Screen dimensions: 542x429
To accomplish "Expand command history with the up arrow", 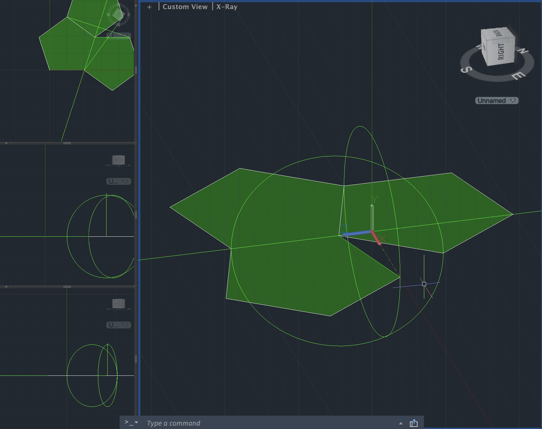I will [x=401, y=423].
